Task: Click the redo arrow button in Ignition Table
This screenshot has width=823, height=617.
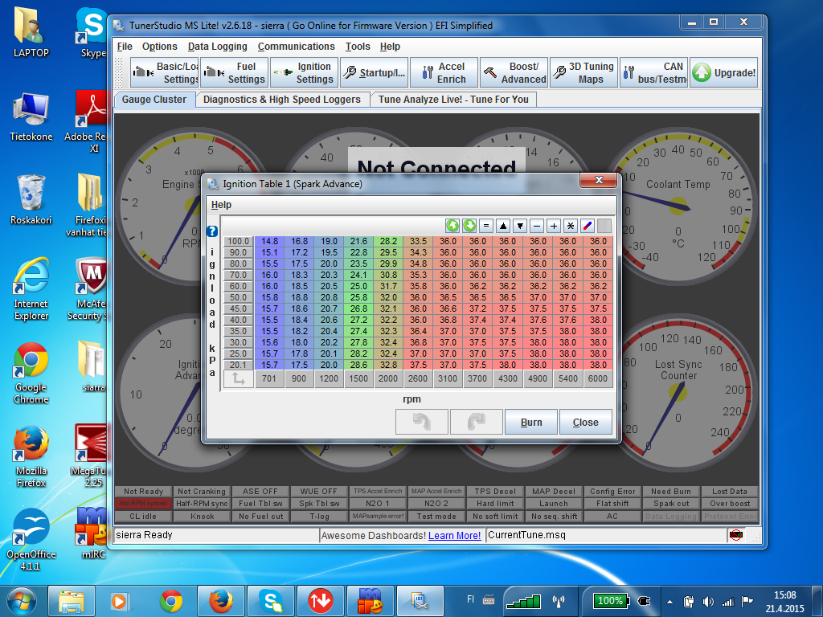Action: coord(477,422)
